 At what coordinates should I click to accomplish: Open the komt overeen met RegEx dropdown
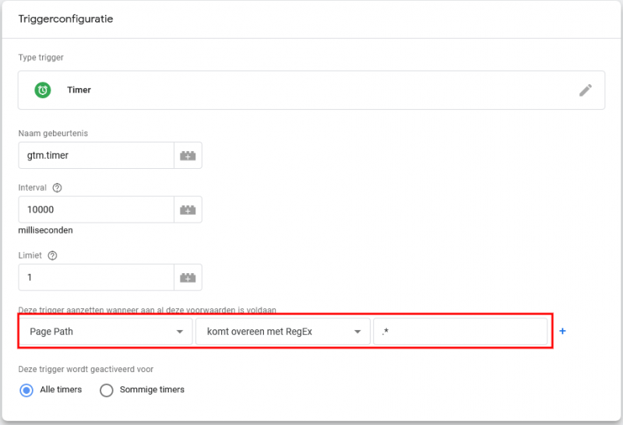[283, 332]
